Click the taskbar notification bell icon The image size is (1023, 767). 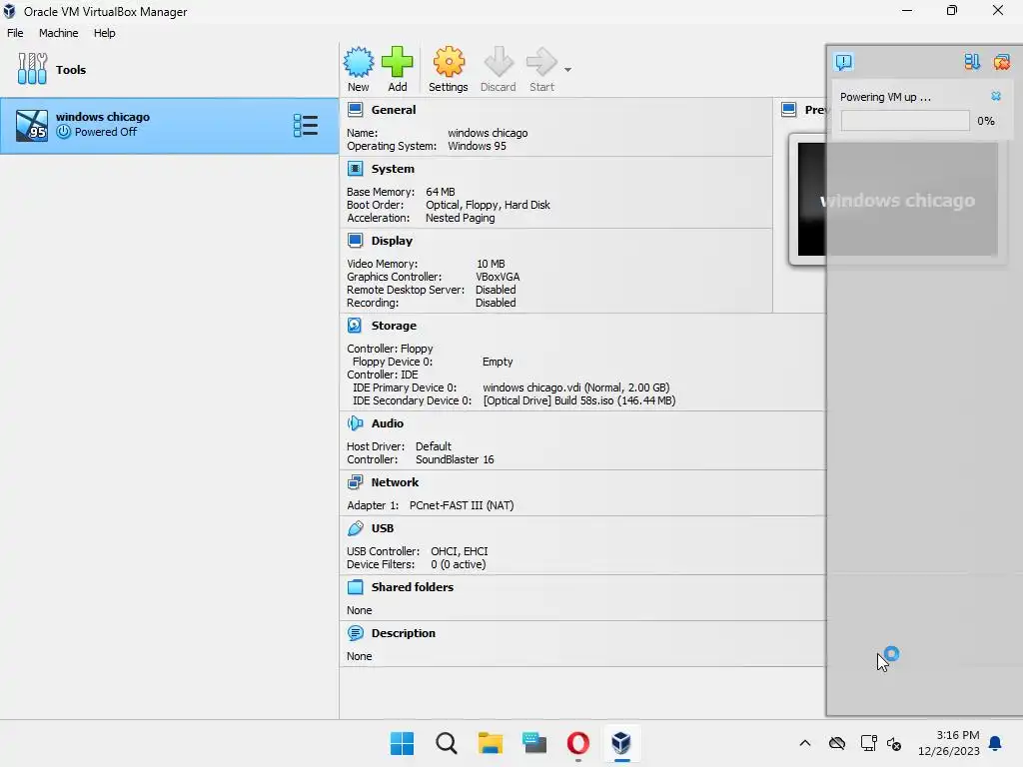coord(996,743)
